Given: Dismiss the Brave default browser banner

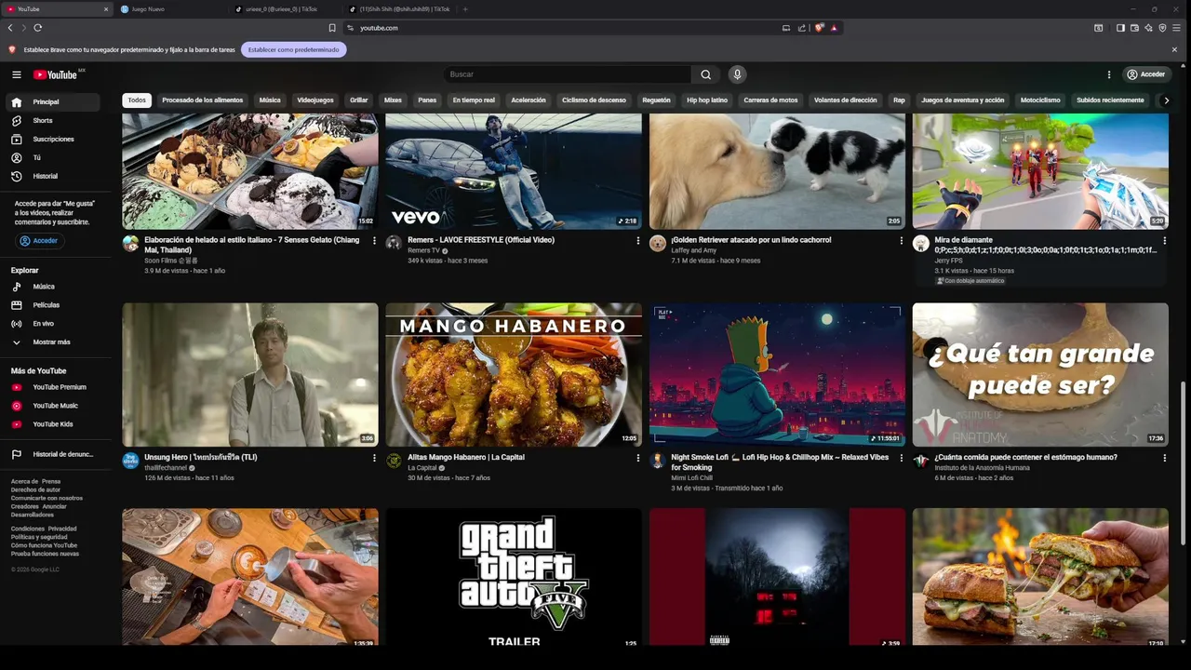Looking at the screenshot, I should [1174, 49].
